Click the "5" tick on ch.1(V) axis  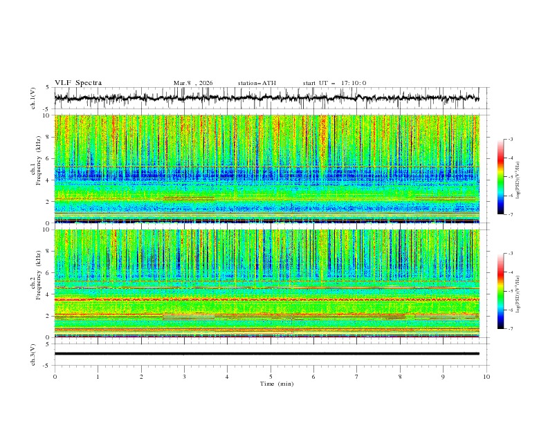click(48, 87)
